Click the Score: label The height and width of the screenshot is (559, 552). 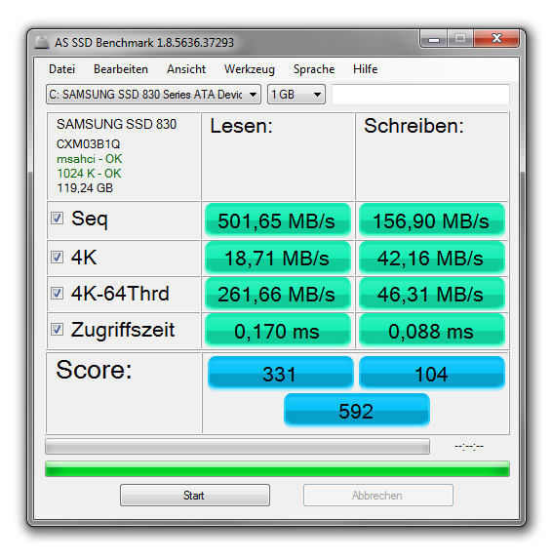click(94, 370)
